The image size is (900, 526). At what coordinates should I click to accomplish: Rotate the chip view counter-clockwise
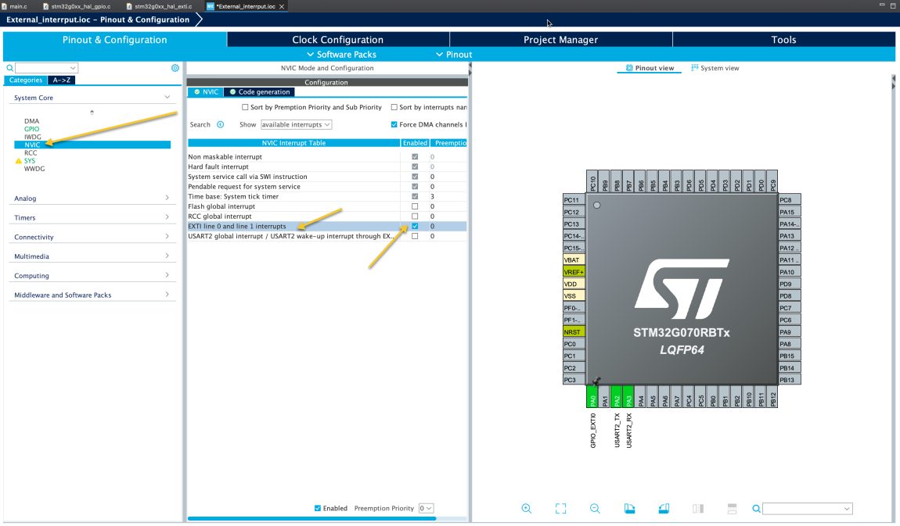click(x=664, y=508)
